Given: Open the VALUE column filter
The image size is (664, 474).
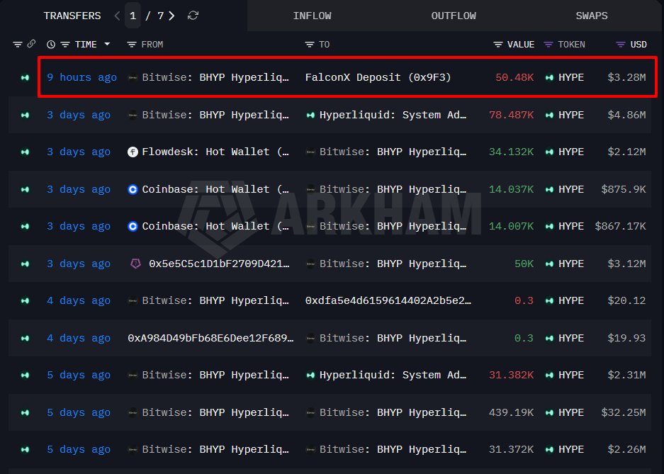Looking at the screenshot, I should pos(498,45).
